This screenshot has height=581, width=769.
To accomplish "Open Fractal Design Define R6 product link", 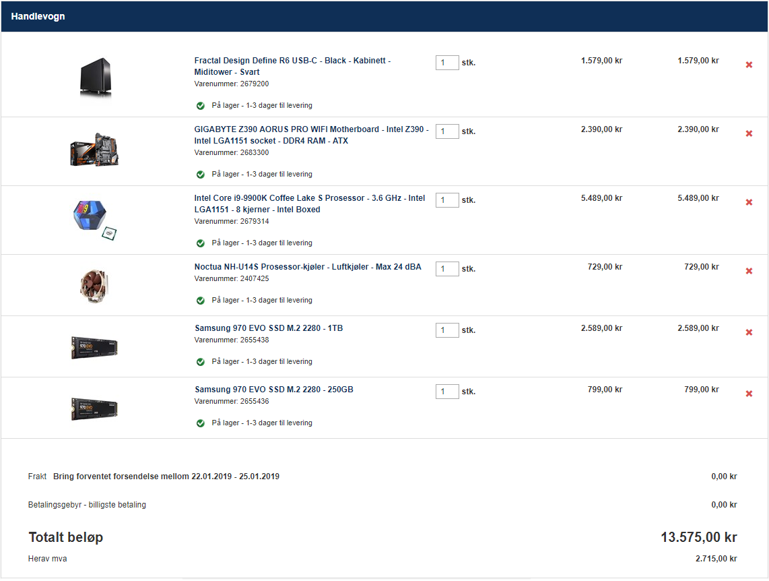I will 292,66.
